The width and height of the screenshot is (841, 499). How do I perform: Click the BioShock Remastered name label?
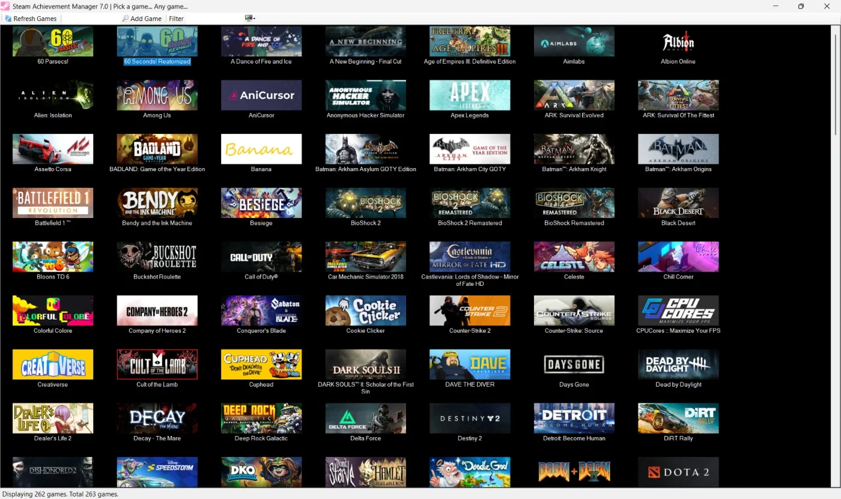[x=574, y=223]
